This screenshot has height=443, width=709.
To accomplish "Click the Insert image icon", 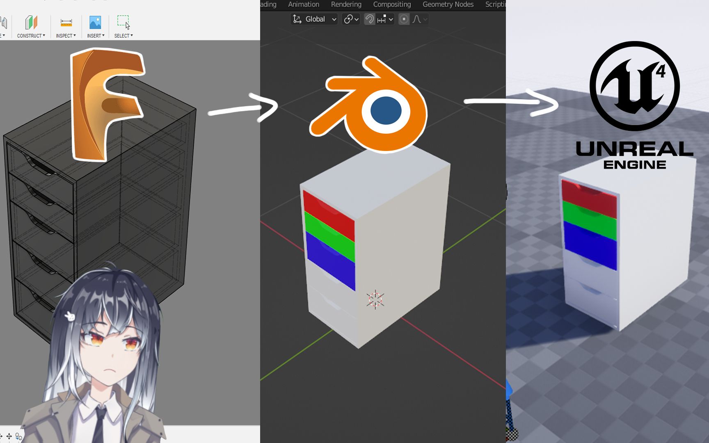I will coord(95,23).
